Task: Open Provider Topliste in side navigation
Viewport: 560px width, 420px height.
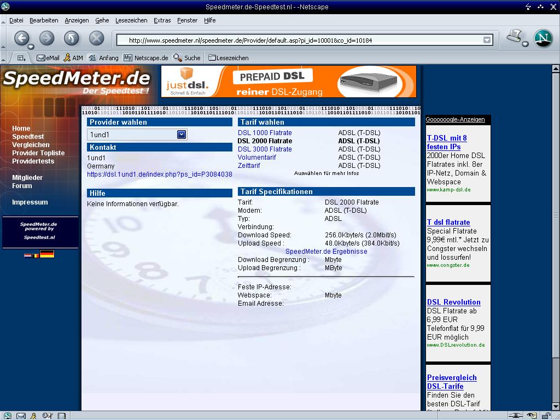Action: [38, 153]
